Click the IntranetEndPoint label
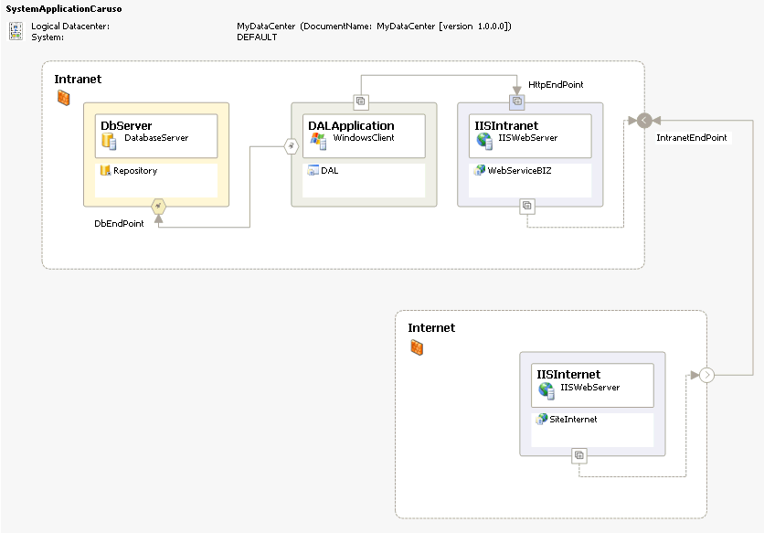This screenshot has width=764, height=533. point(692,137)
